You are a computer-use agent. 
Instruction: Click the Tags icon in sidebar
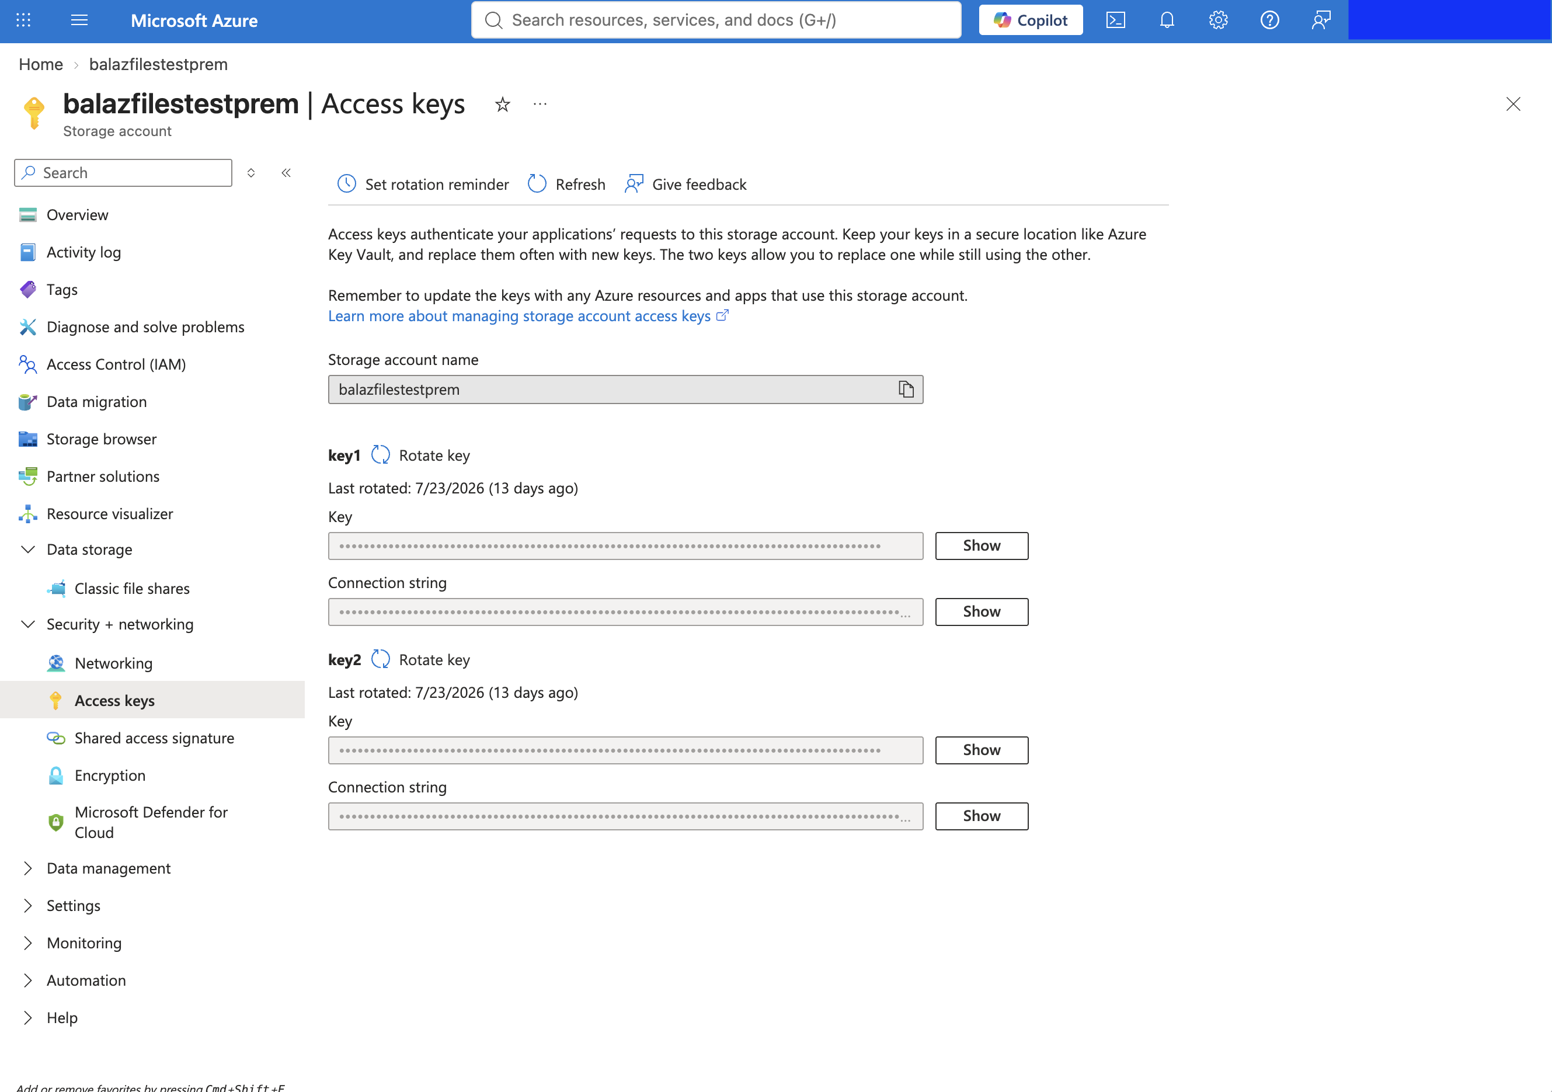[x=27, y=290]
